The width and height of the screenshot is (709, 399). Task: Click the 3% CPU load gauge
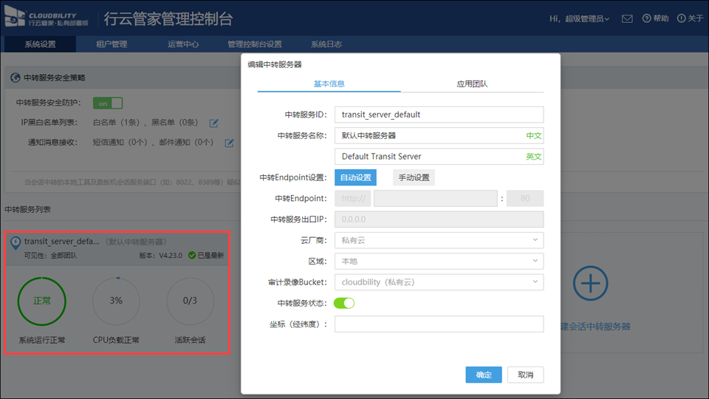[116, 301]
